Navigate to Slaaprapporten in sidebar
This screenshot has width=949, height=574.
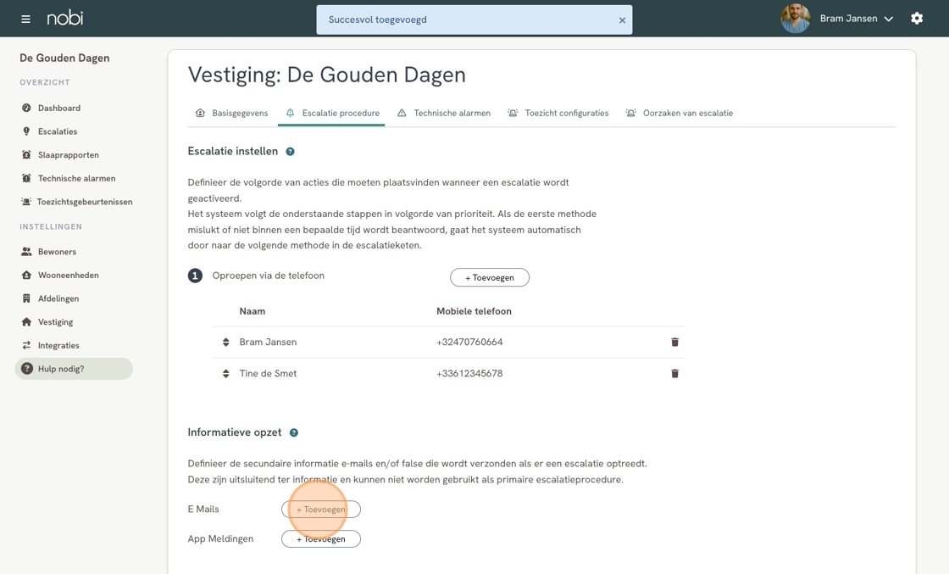(x=68, y=155)
